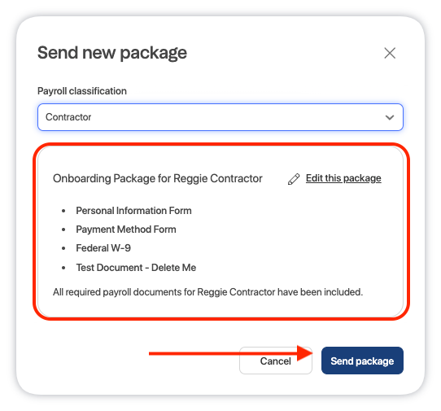Viewport: 441px width, 411px height.
Task: Select Test Document - Delete Me item
Action: (136, 268)
